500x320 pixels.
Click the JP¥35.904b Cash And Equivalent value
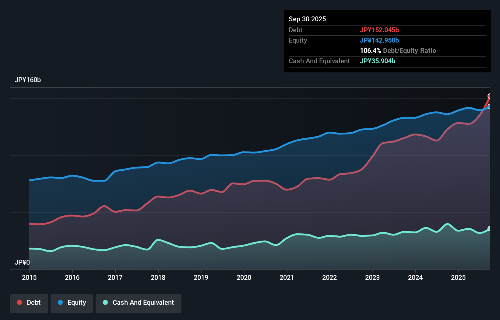378,61
